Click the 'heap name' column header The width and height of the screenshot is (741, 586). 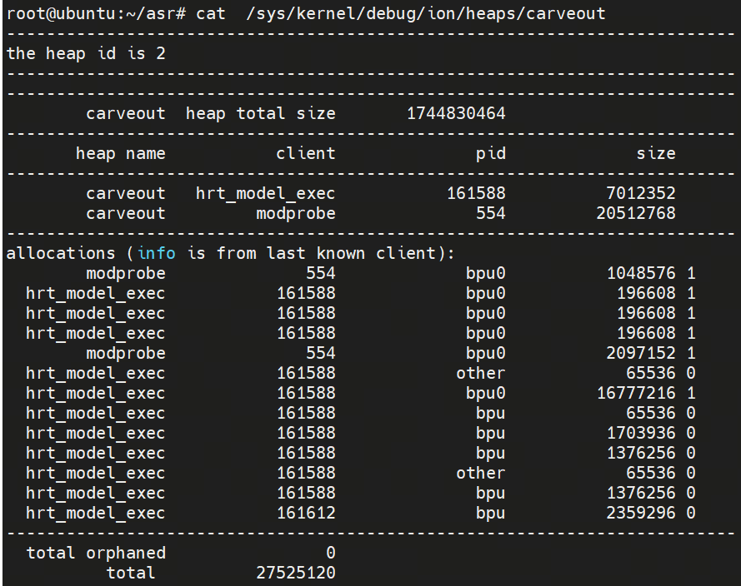(x=121, y=153)
